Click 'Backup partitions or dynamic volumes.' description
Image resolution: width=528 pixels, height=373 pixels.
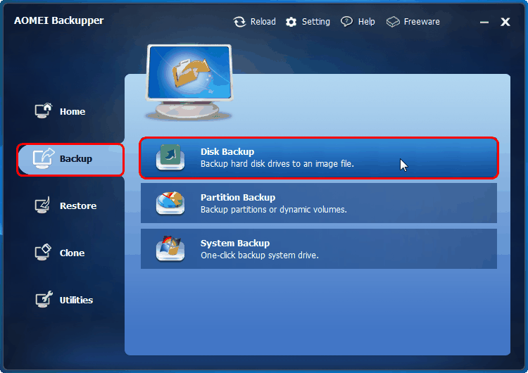click(273, 210)
